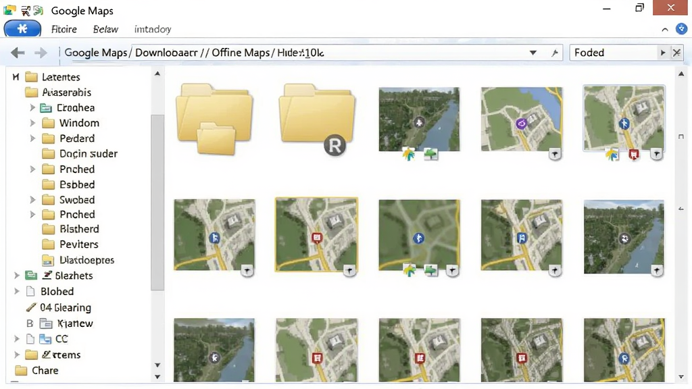Click the purple marker on the lake map
Image resolution: width=692 pixels, height=389 pixels.
pos(521,124)
